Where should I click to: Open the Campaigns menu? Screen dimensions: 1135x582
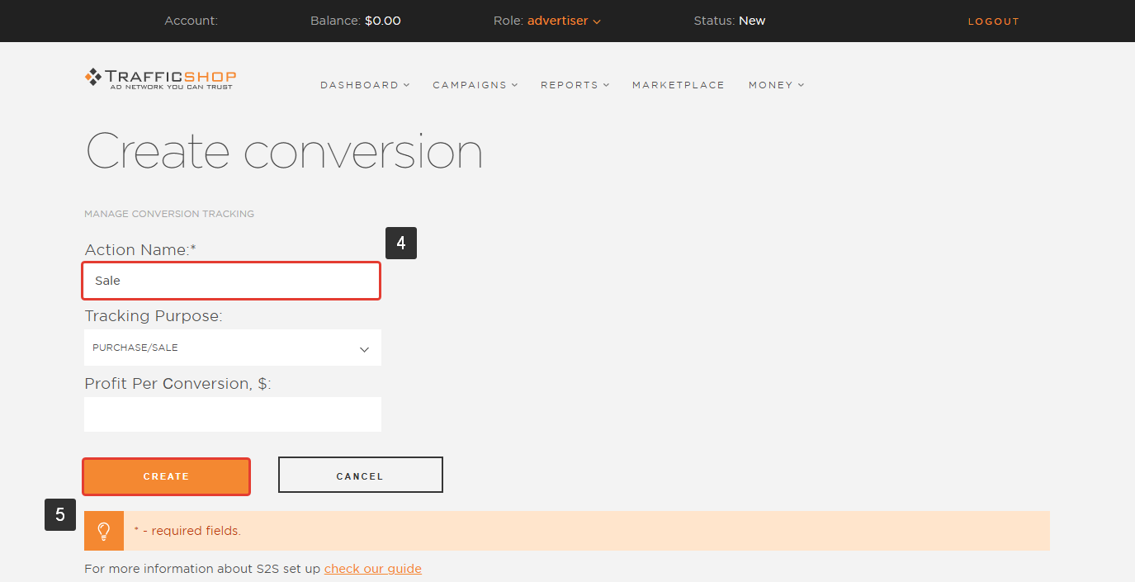point(475,85)
